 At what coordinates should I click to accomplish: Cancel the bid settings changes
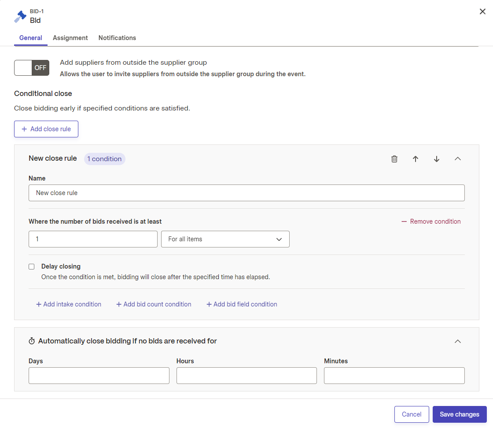tap(412, 414)
